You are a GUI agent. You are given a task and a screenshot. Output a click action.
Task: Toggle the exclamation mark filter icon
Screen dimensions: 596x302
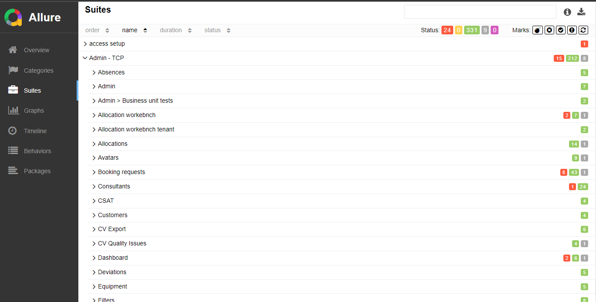tap(572, 30)
